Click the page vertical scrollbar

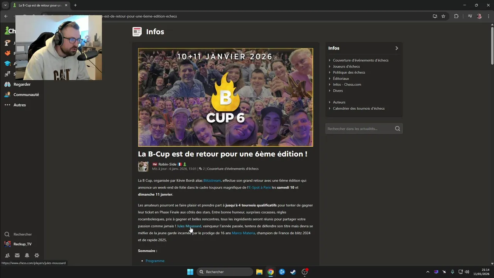tap(492, 45)
